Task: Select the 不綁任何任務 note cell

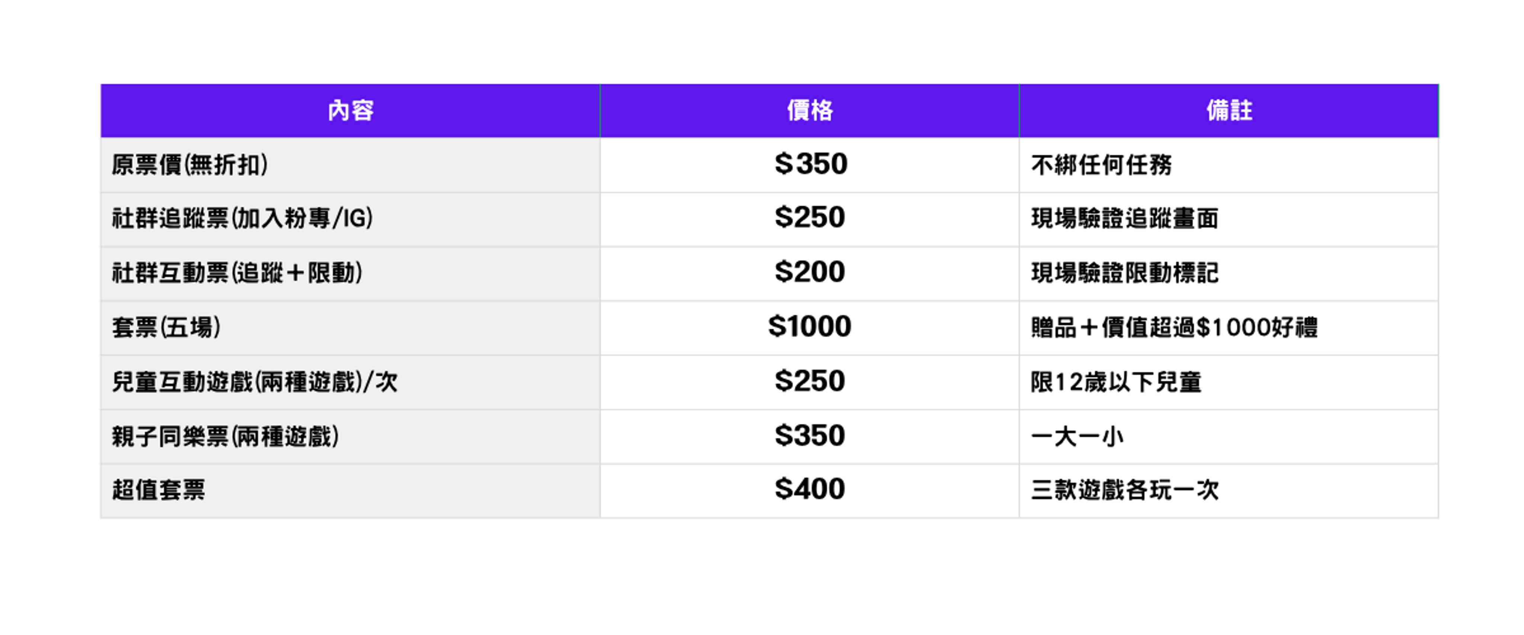Action: pyautogui.click(x=1229, y=165)
